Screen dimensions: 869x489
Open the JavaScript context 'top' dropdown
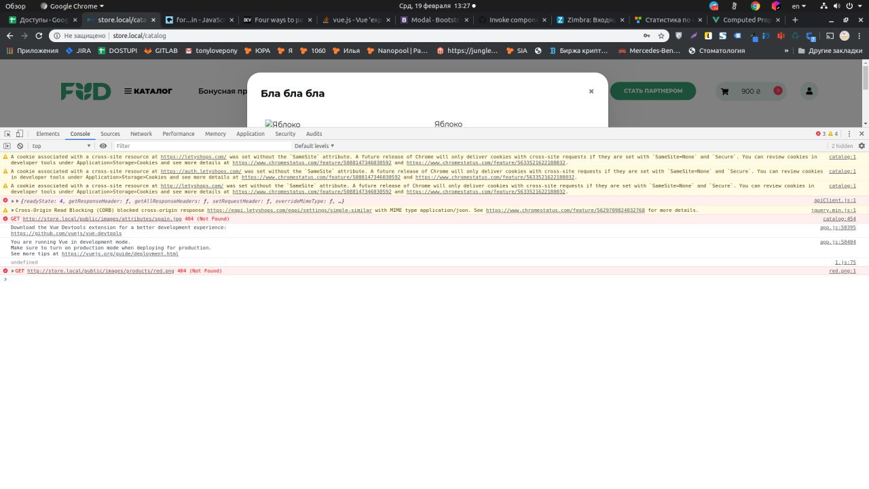click(61, 146)
